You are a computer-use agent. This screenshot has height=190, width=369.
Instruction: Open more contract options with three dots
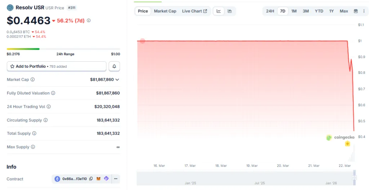click(x=116, y=179)
